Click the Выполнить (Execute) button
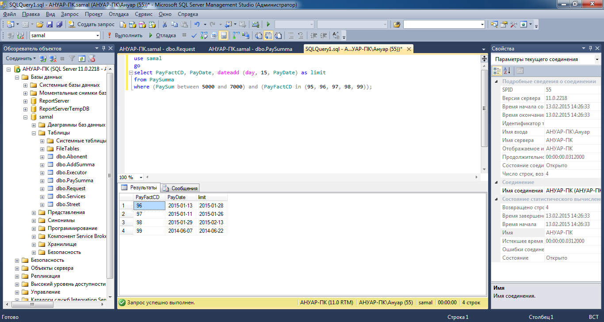 tap(125, 35)
